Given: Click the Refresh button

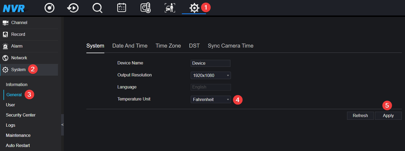Looking at the screenshot, I should click(x=360, y=115).
